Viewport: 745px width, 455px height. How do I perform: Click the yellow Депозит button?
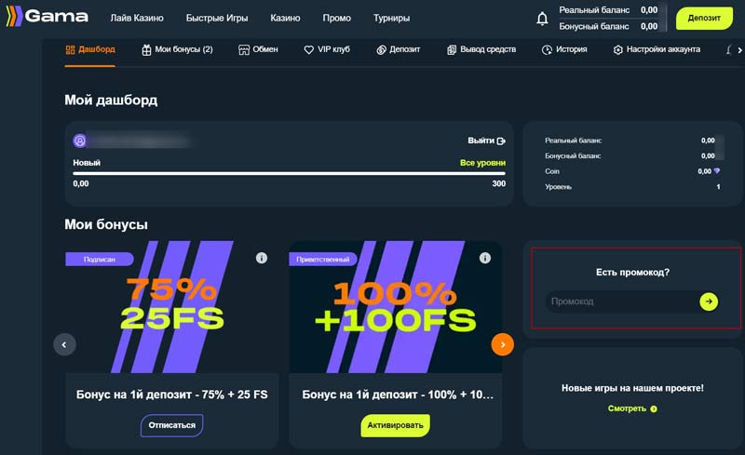[x=704, y=18]
